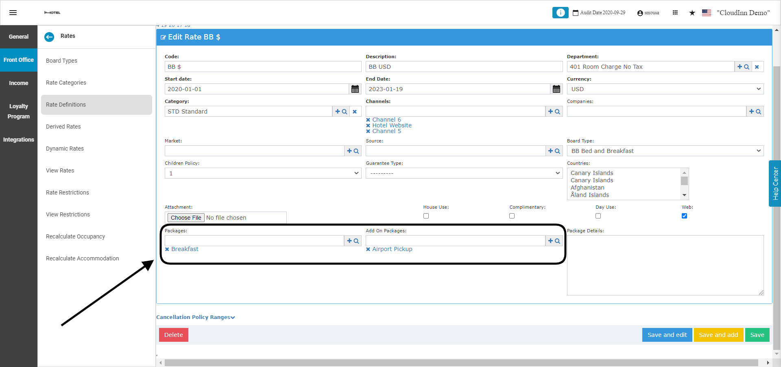
Task: Clear the Category field with the x icon
Action: [x=355, y=111]
